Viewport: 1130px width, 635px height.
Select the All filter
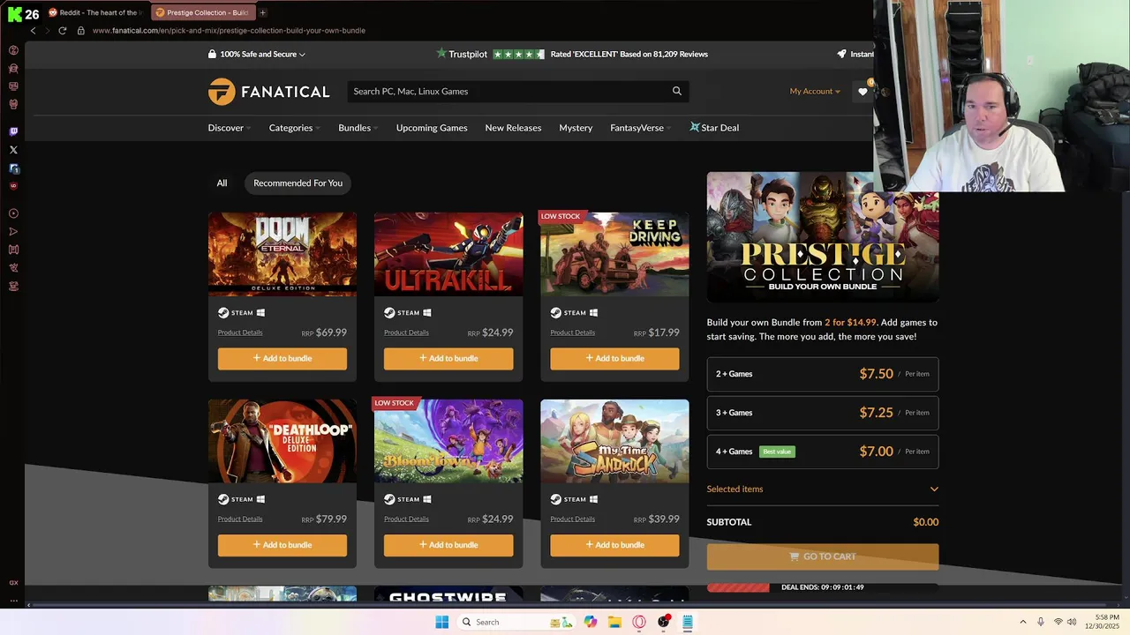(x=222, y=183)
